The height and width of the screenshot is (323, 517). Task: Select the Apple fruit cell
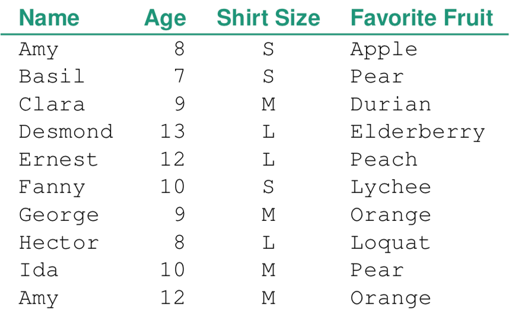pyautogui.click(x=384, y=49)
